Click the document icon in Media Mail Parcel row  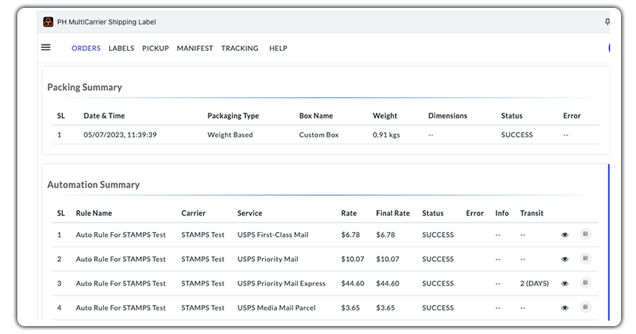click(x=585, y=307)
